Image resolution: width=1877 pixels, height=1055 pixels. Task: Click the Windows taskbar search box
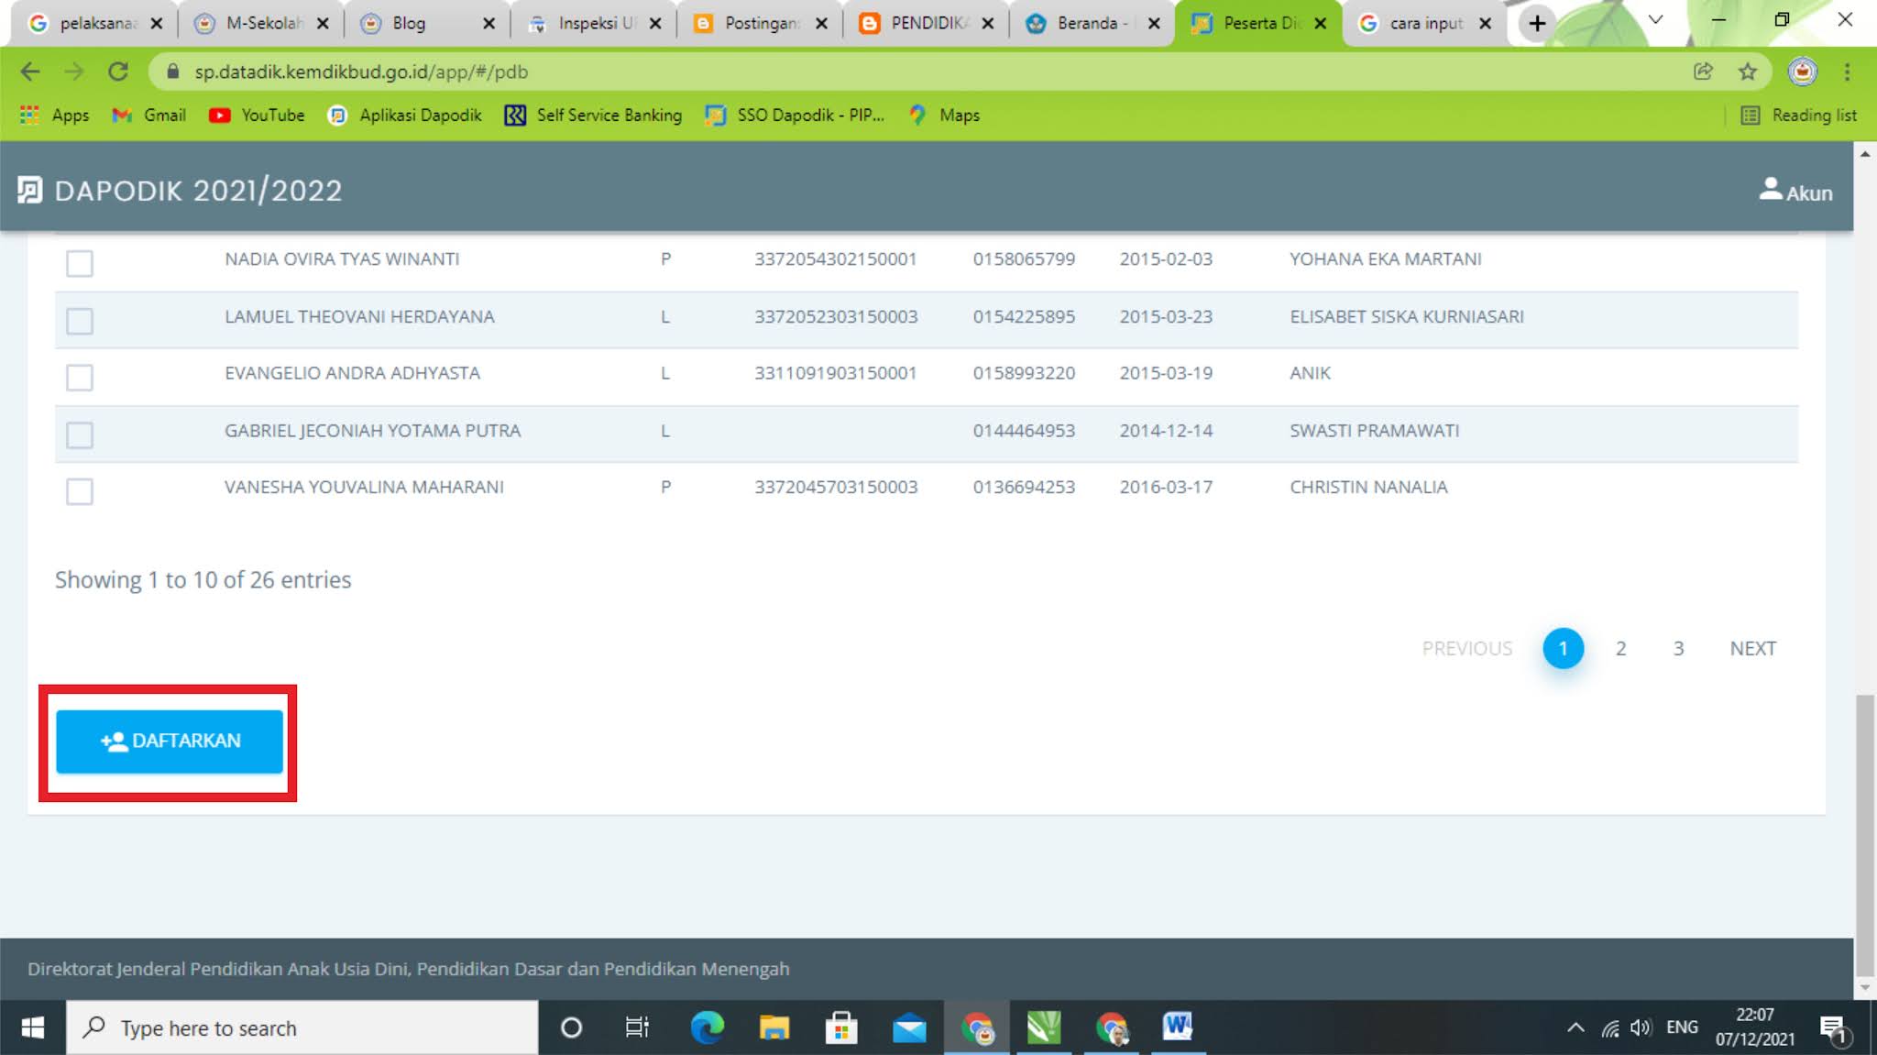[302, 1028]
